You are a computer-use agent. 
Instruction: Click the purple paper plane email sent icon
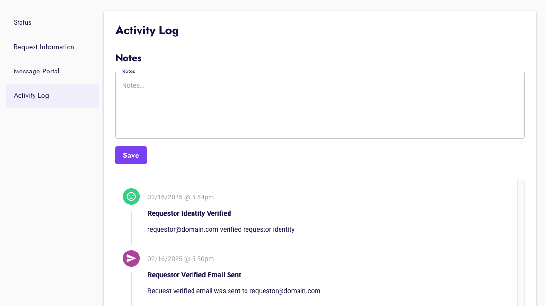131,258
